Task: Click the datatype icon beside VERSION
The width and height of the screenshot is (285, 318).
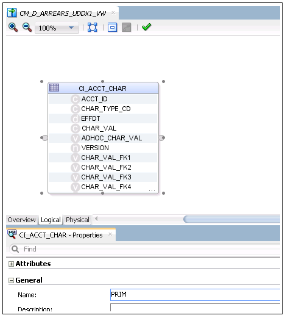Action: point(75,148)
